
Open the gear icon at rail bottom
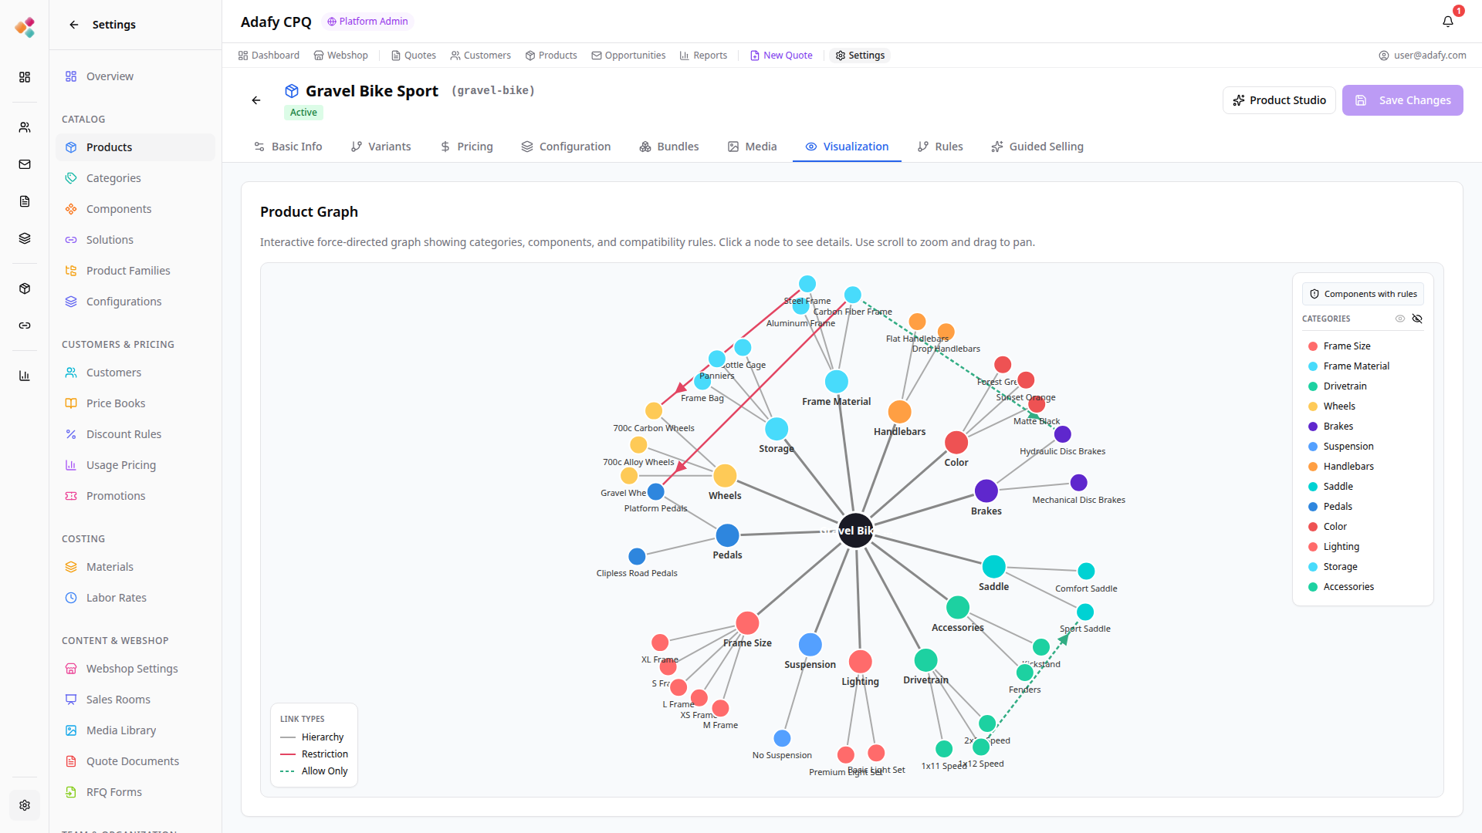tap(25, 805)
